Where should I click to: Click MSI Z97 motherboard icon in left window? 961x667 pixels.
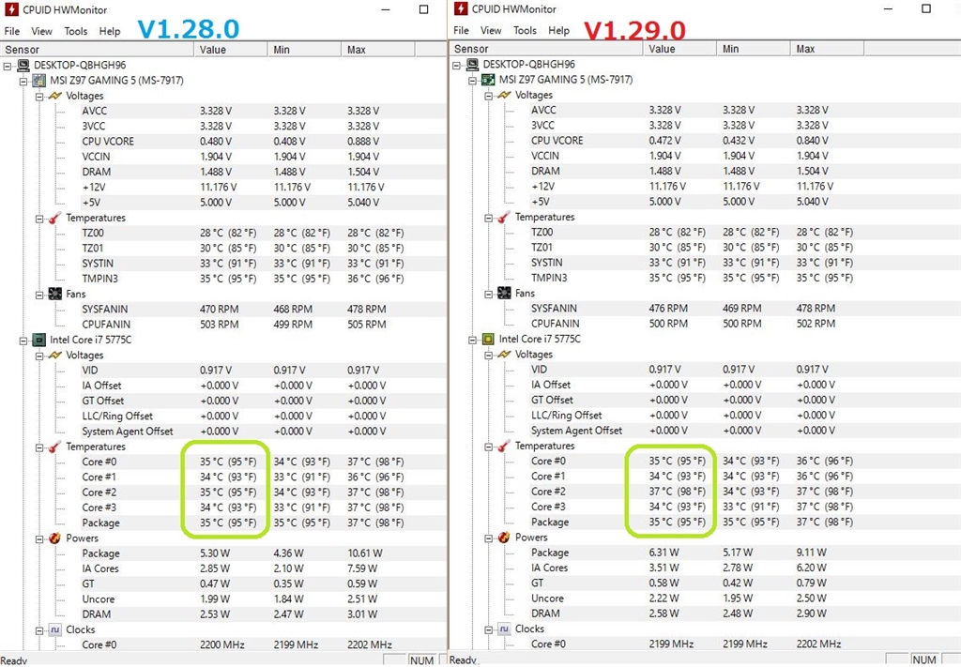point(39,81)
